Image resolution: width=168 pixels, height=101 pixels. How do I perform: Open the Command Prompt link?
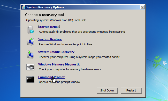click(51, 77)
